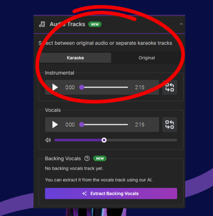Screen dimensions: 213x216
Task: Click the Instrumental track seek bar
Action: [x=104, y=87]
